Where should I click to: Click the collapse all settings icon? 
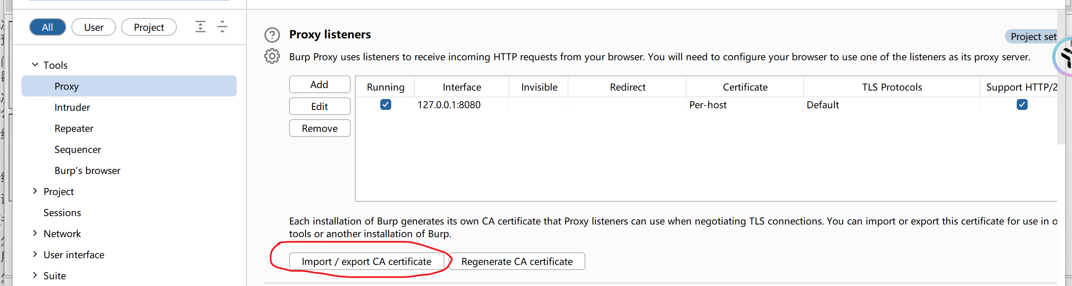pos(222,27)
